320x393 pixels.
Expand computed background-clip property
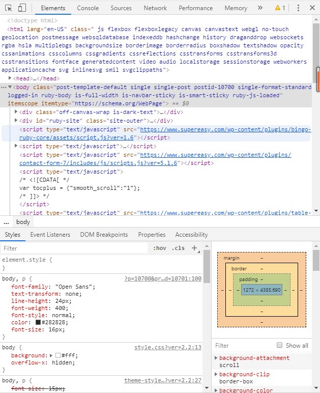click(x=216, y=374)
